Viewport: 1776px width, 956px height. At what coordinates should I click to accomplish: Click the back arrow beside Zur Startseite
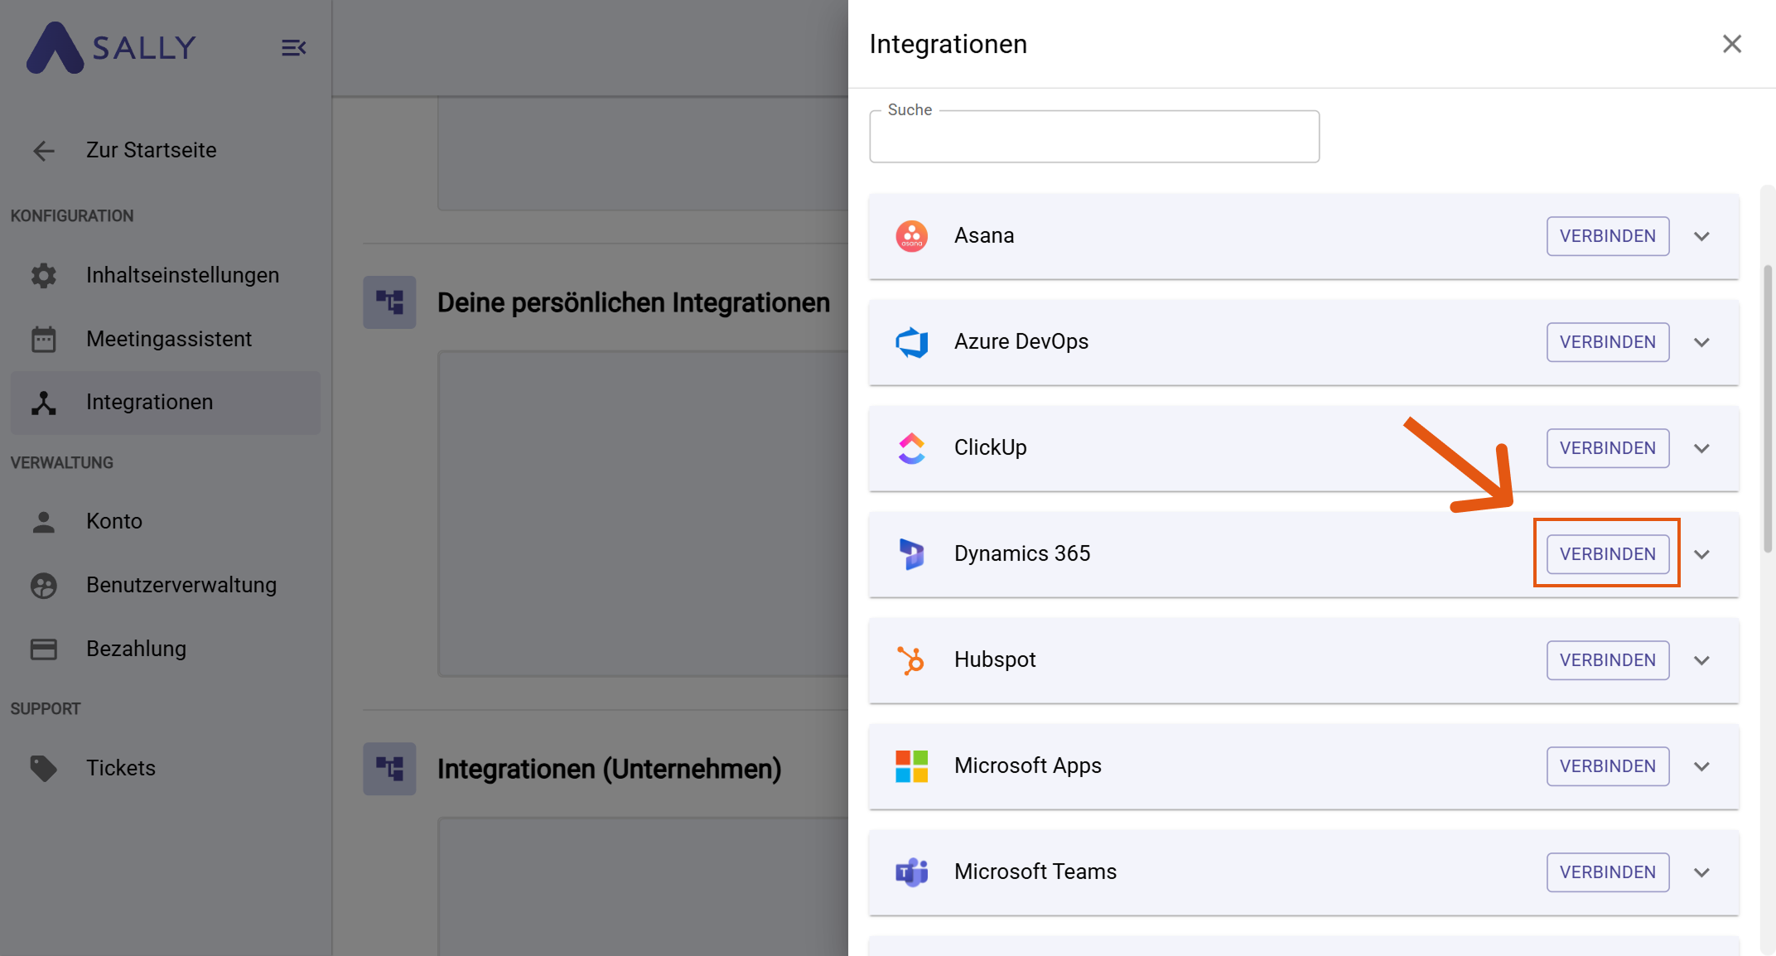44,151
